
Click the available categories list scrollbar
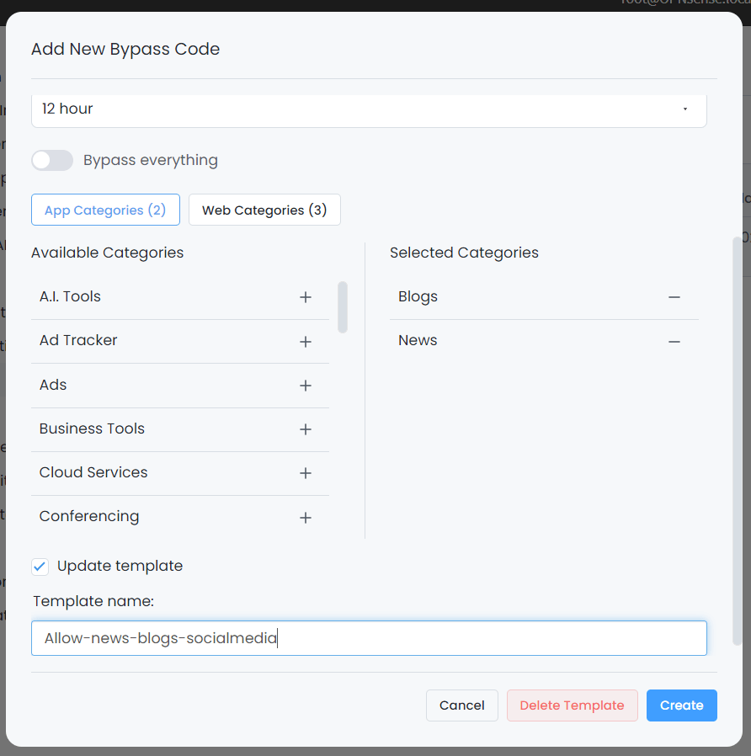(x=343, y=307)
